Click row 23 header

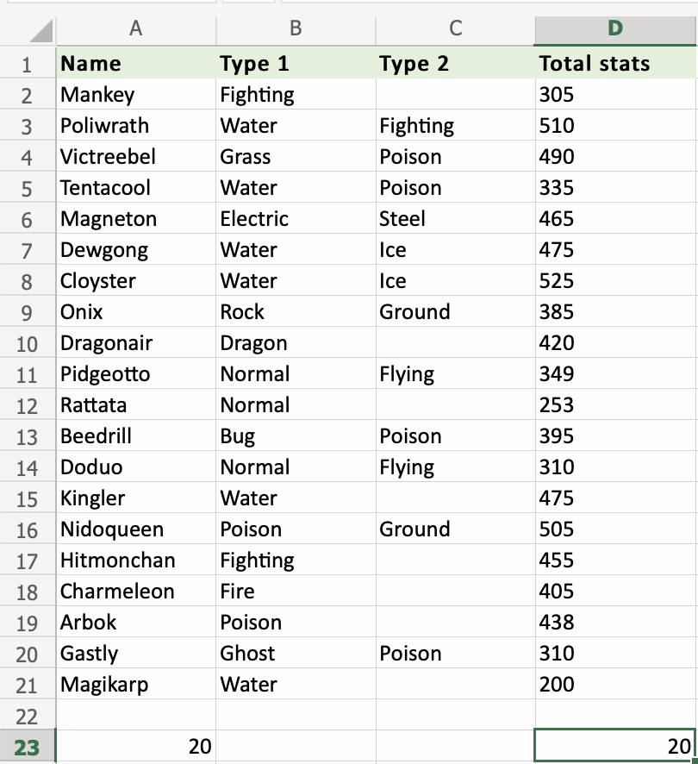click(27, 747)
